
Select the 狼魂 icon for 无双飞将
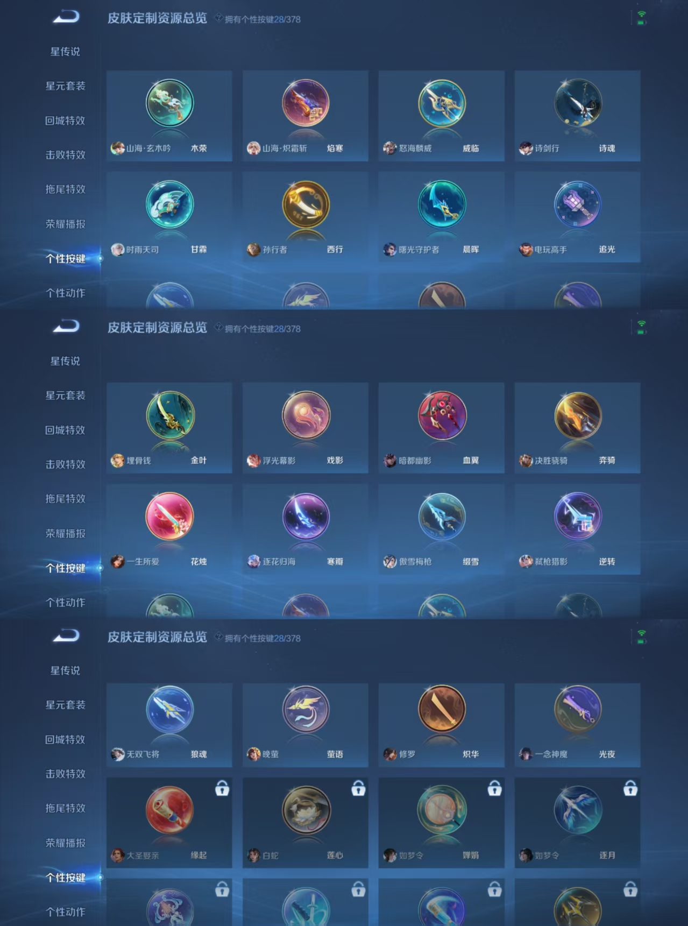pyautogui.click(x=169, y=710)
